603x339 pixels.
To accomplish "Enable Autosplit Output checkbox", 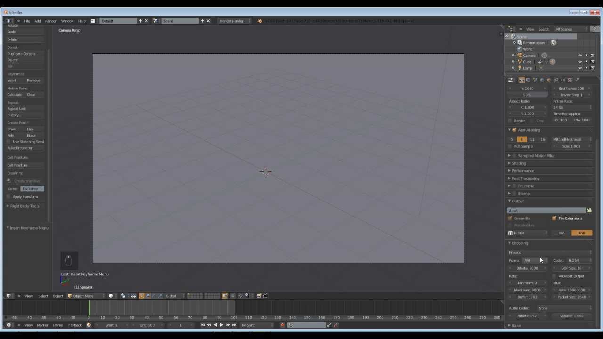I will [554, 276].
